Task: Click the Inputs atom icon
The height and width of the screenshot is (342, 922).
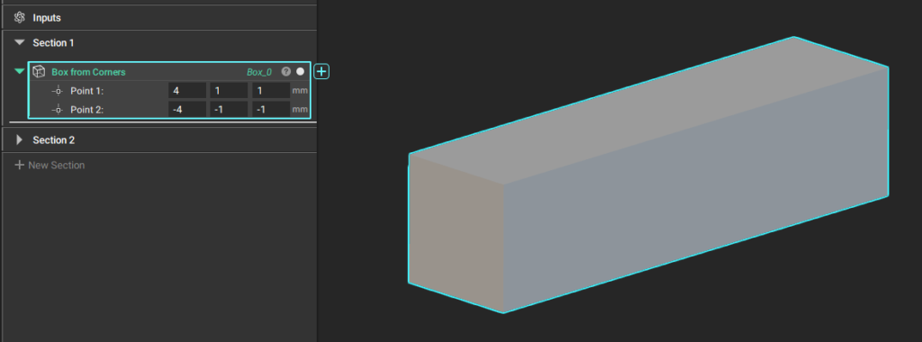Action: click(20, 18)
